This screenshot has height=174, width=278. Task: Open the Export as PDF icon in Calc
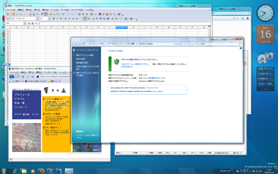[30, 14]
